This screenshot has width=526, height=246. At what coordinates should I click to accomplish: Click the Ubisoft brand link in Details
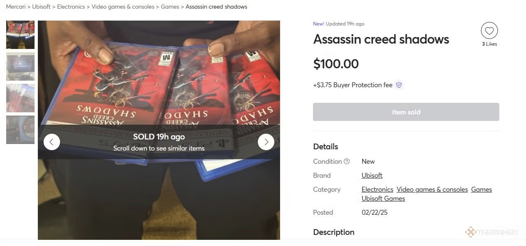coord(372,175)
